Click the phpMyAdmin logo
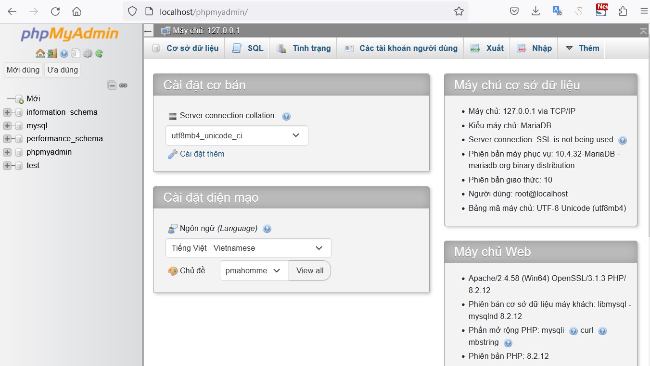The image size is (650, 366). (70, 34)
